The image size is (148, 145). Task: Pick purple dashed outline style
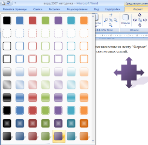(58, 33)
